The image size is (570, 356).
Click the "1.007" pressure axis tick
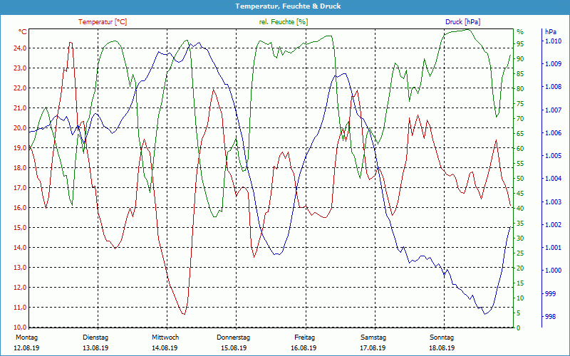click(x=553, y=110)
